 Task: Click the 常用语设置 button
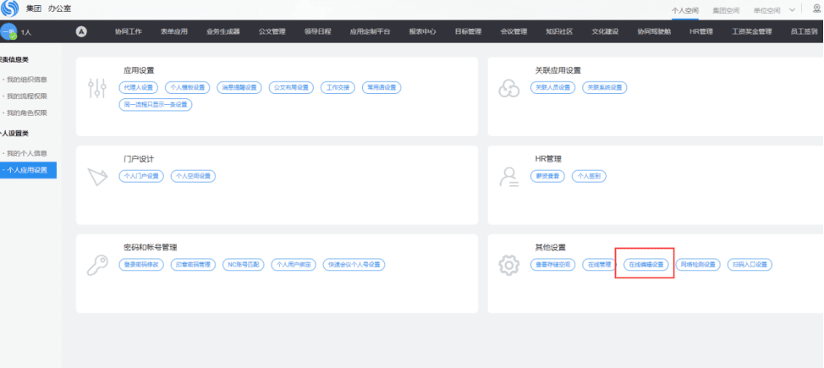(382, 88)
